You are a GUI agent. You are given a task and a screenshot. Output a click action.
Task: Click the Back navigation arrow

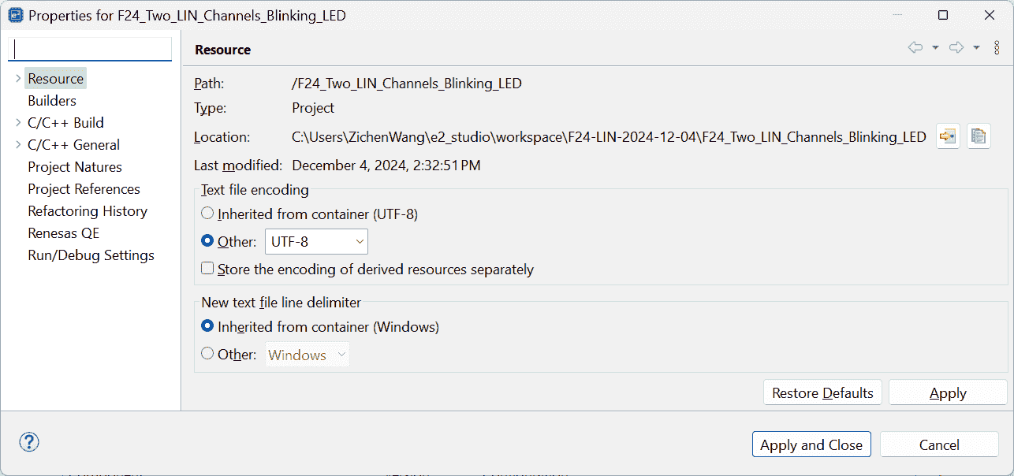[915, 48]
